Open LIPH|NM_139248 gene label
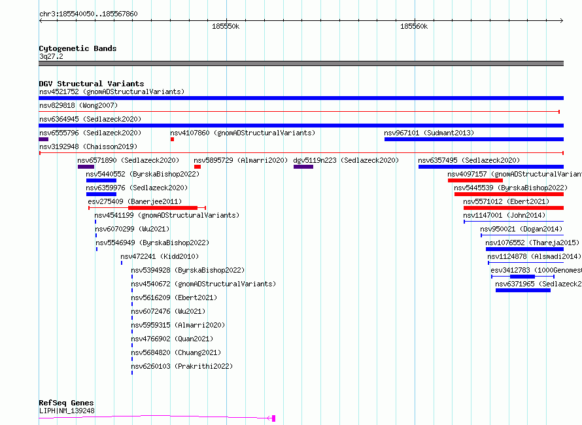This screenshot has width=582, height=425. click(67, 411)
